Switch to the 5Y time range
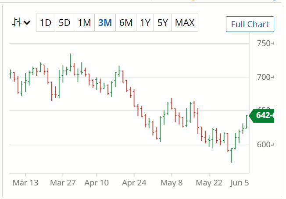The height and width of the screenshot is (199, 286). tap(163, 23)
